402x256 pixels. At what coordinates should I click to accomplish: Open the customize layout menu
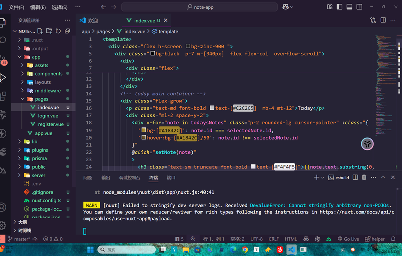(330, 7)
